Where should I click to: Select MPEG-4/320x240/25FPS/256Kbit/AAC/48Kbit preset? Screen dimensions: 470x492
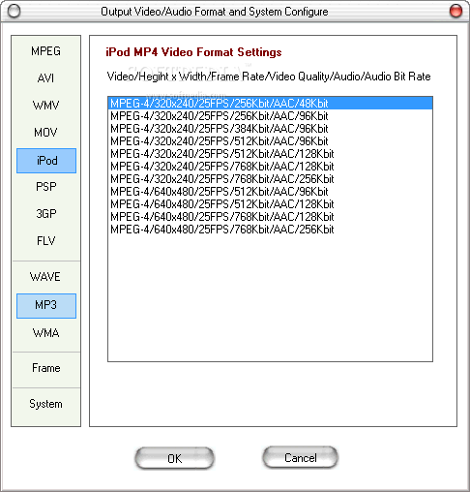point(270,104)
